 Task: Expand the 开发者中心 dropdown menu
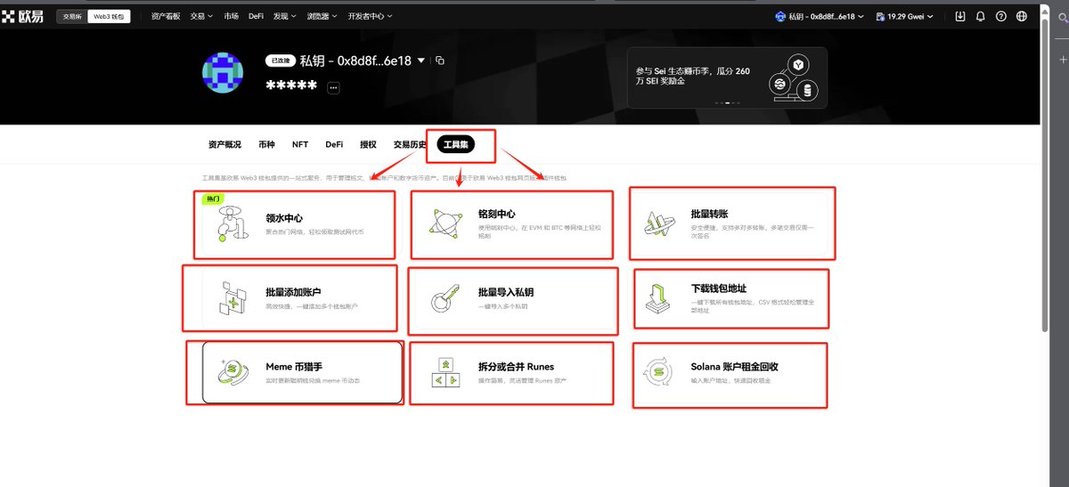point(370,16)
